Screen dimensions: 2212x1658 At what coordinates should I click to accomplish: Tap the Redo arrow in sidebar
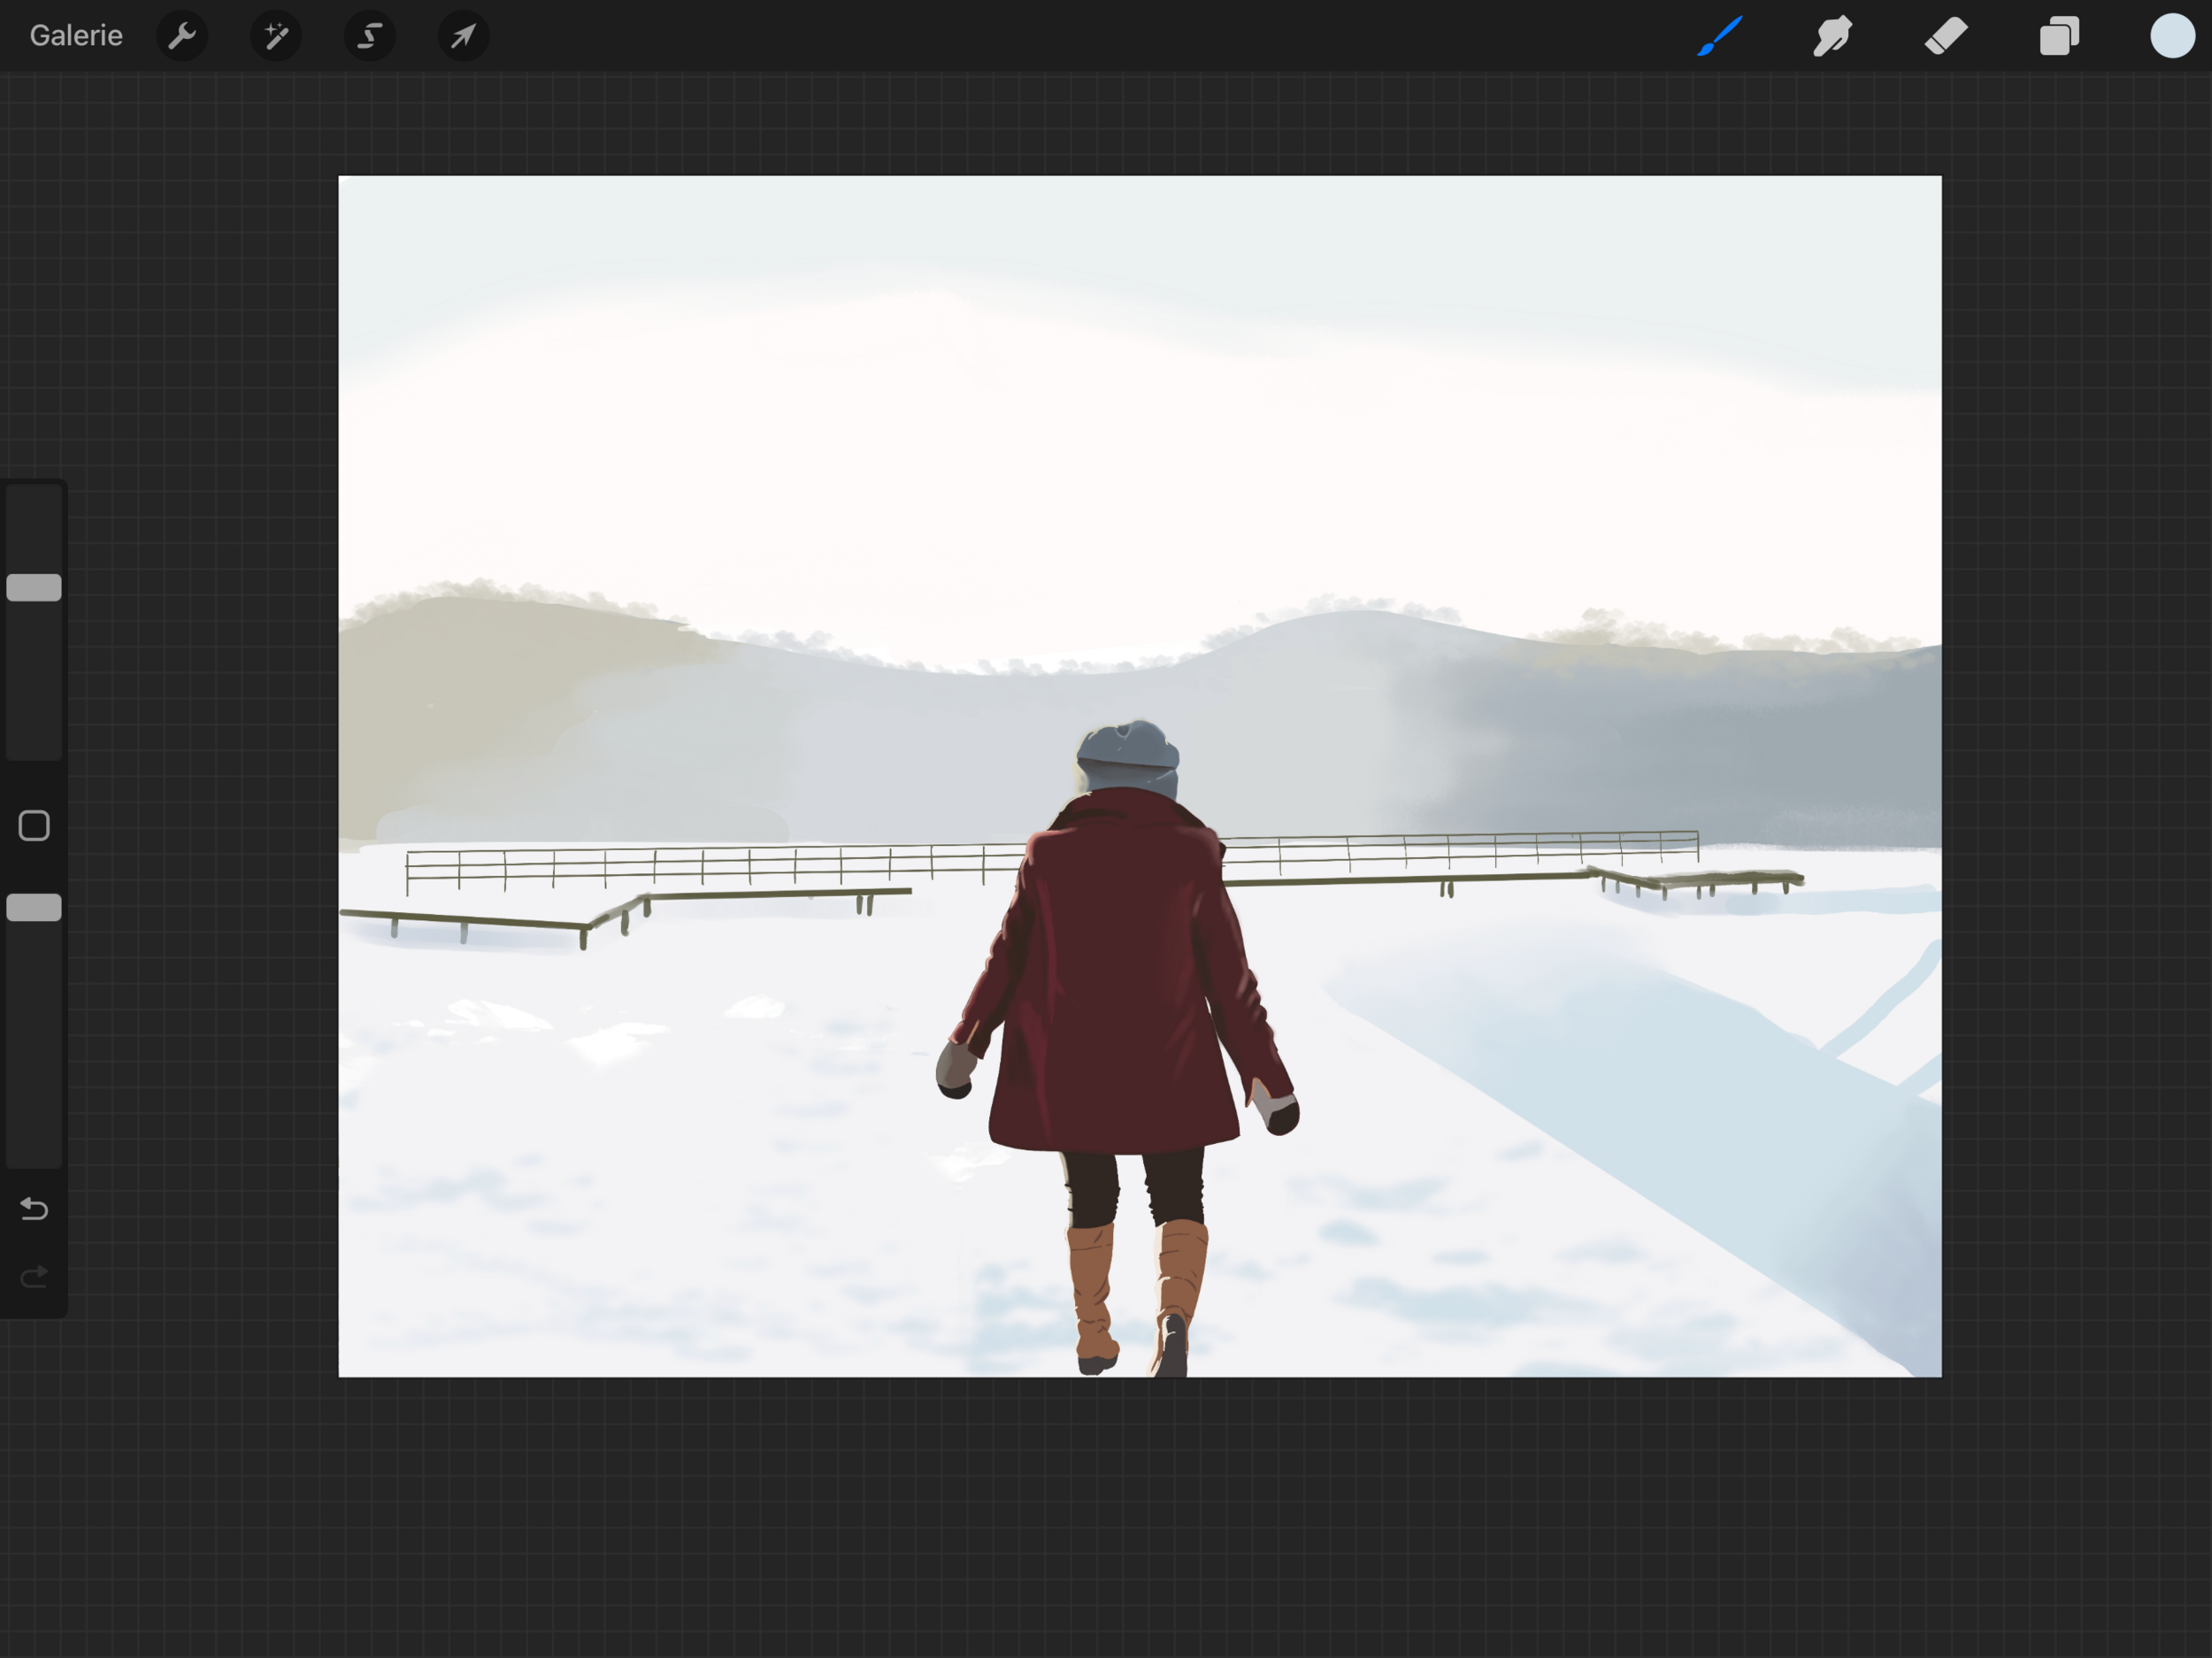coord(33,1275)
